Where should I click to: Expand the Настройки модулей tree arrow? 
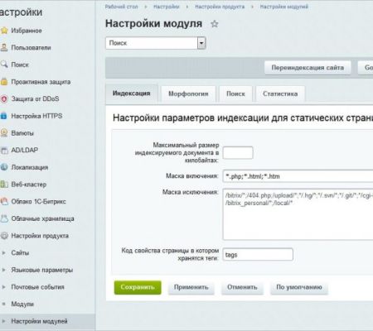click(x=3, y=321)
